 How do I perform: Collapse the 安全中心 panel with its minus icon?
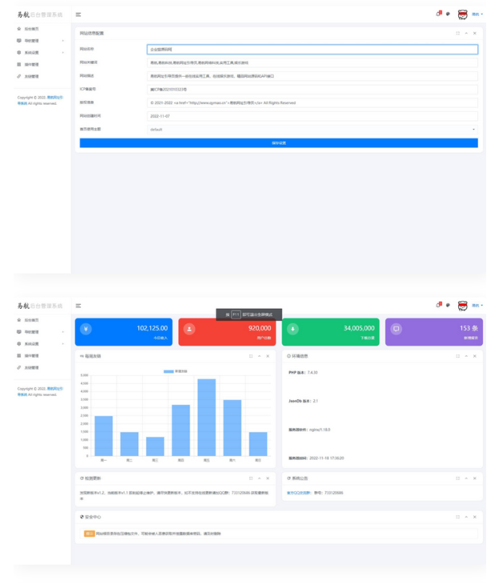465,517
